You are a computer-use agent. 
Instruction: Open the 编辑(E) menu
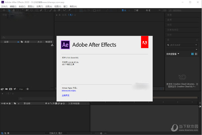pos(13,6)
